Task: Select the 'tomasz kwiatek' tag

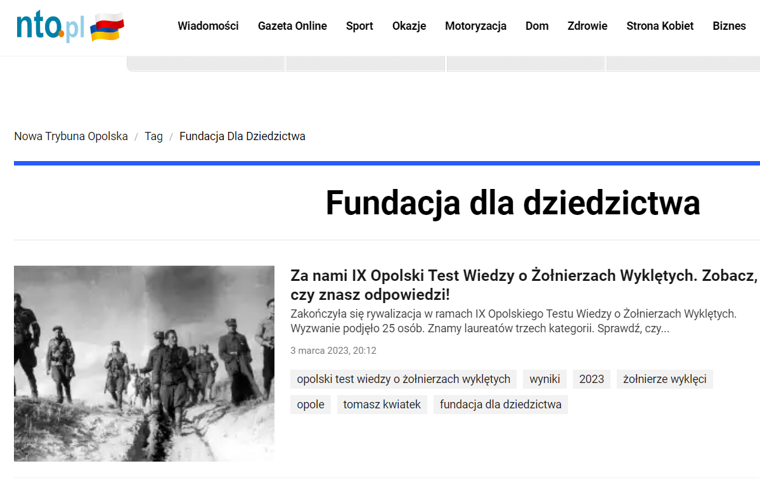Action: 382,405
